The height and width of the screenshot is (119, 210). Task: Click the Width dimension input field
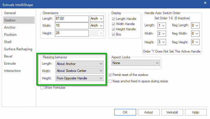coord(72,26)
